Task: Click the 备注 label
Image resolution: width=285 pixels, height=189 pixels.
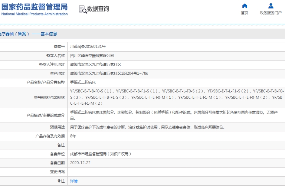Action: [x=61, y=145]
